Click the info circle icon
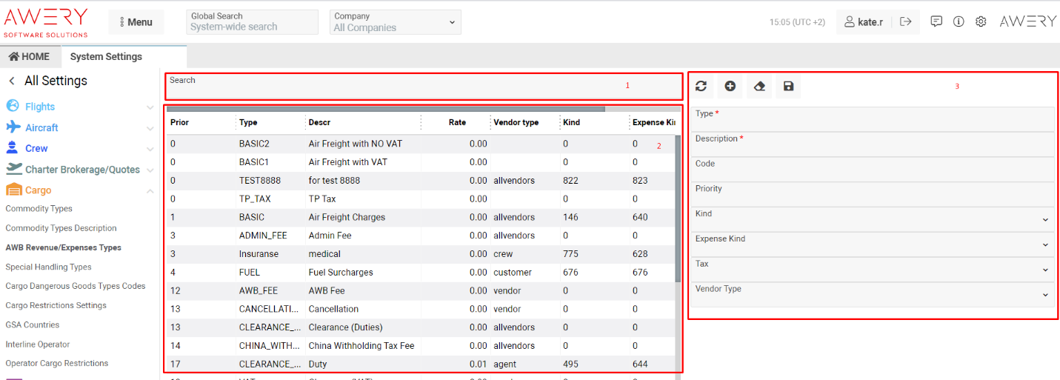1060x380 pixels. pyautogui.click(x=959, y=21)
